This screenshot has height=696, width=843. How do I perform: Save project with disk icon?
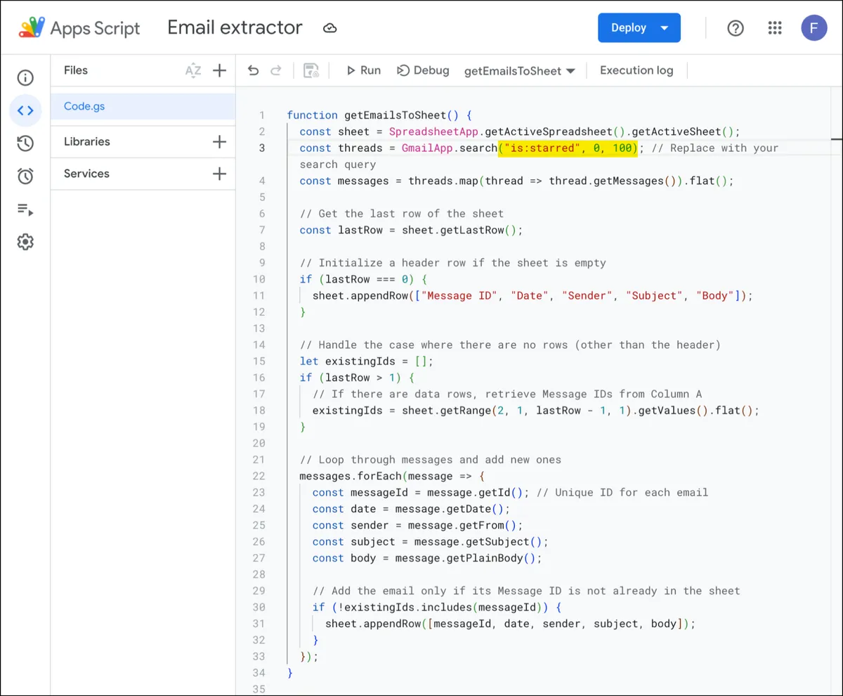pos(311,70)
